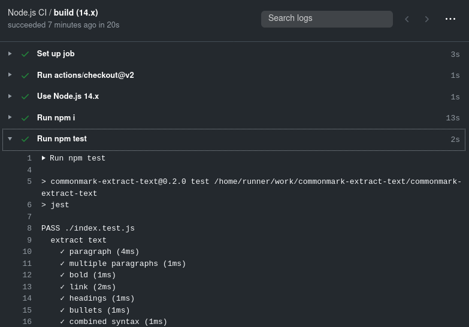Open the three-dot options menu

(x=450, y=19)
